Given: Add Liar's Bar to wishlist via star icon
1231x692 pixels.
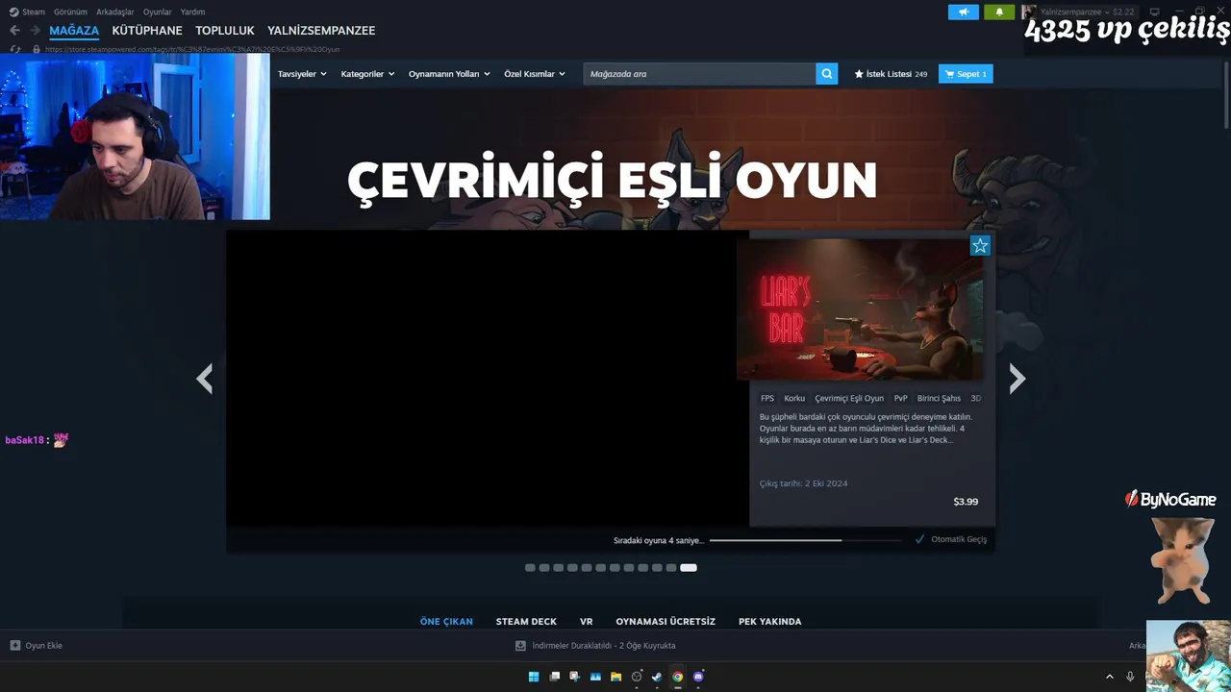Looking at the screenshot, I should (x=980, y=246).
